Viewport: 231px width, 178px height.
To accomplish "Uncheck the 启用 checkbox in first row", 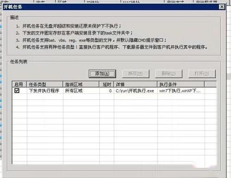I will tap(17, 91).
